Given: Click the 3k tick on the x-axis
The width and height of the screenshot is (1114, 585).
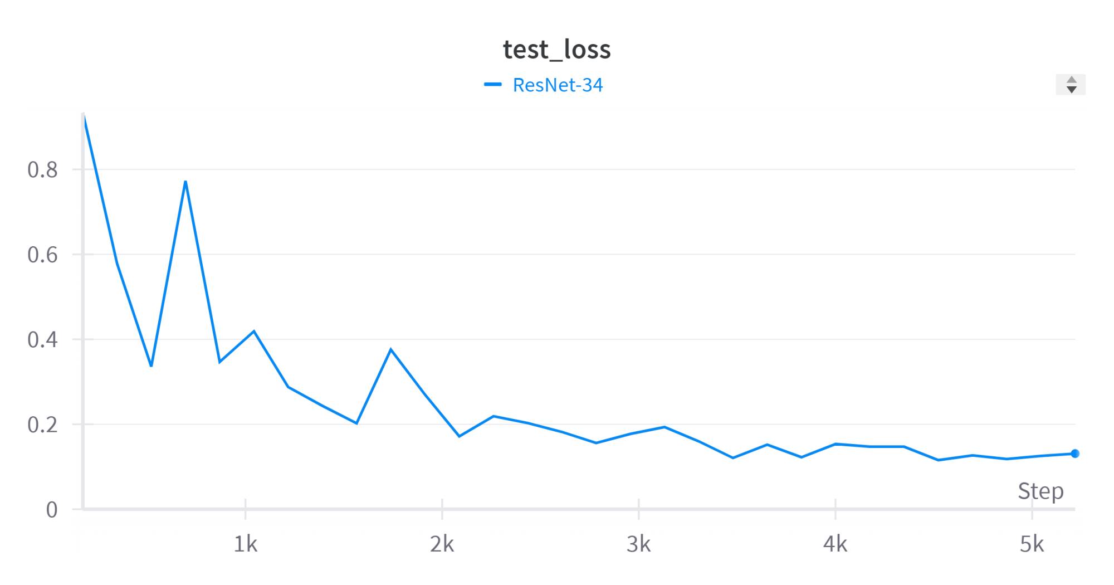Looking at the screenshot, I should (638, 544).
